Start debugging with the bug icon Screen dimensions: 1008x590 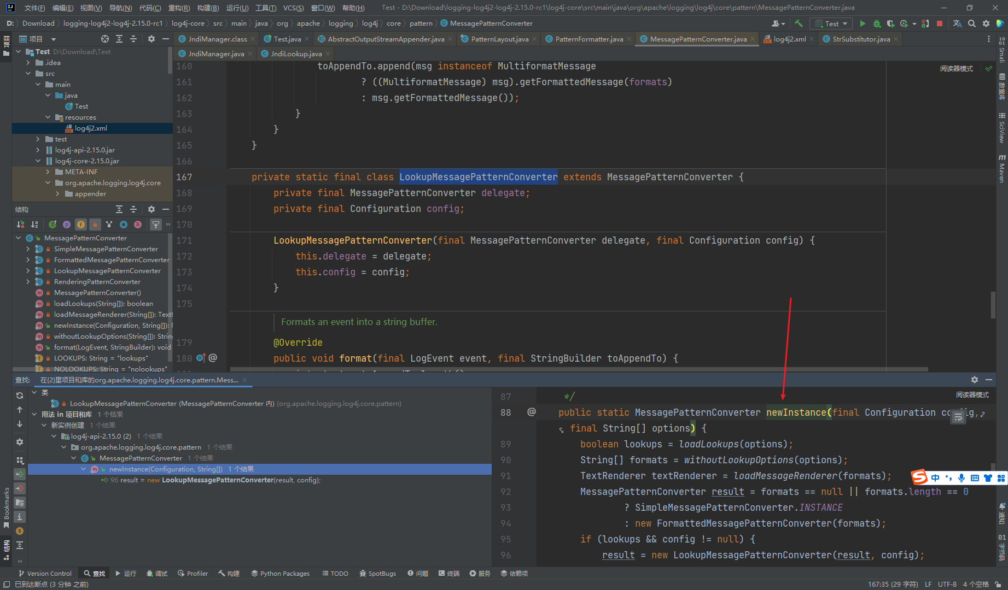tap(877, 23)
